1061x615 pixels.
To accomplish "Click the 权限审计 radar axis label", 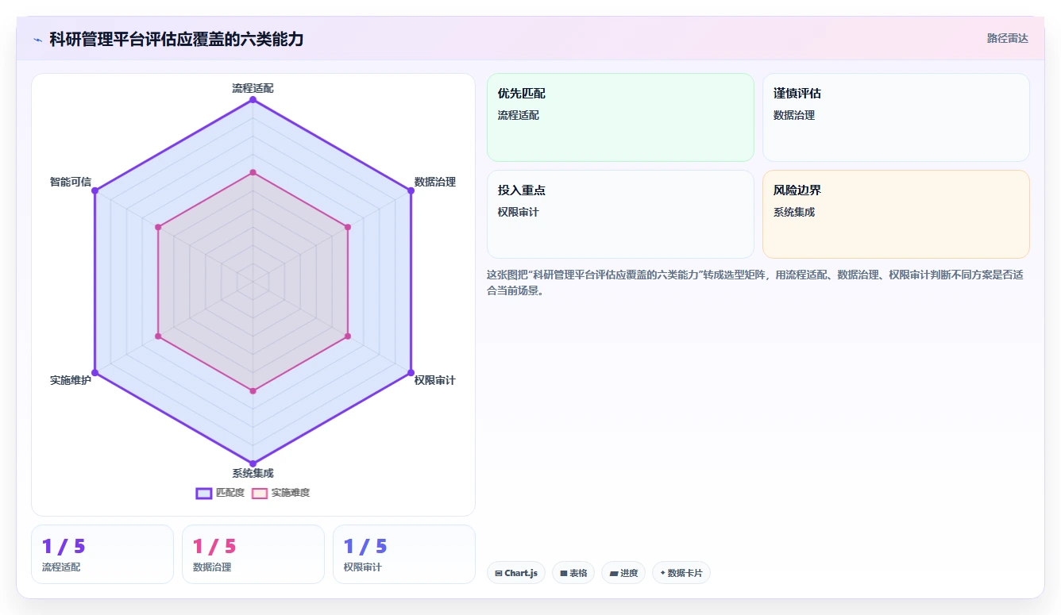I will 435,381.
